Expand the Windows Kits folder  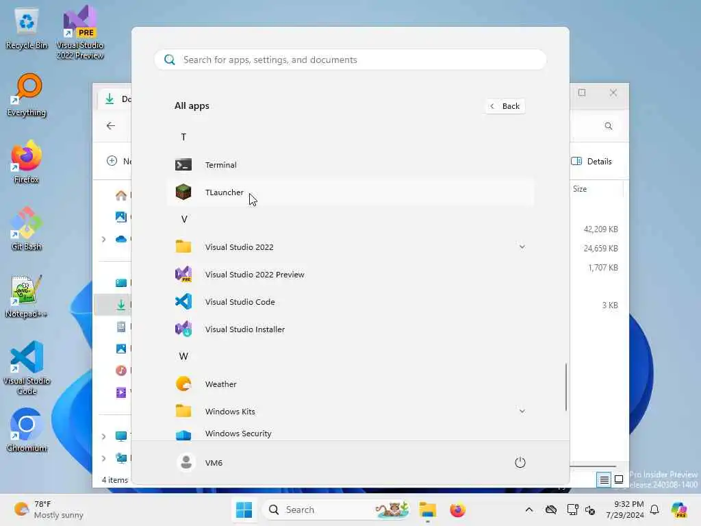tap(350, 411)
